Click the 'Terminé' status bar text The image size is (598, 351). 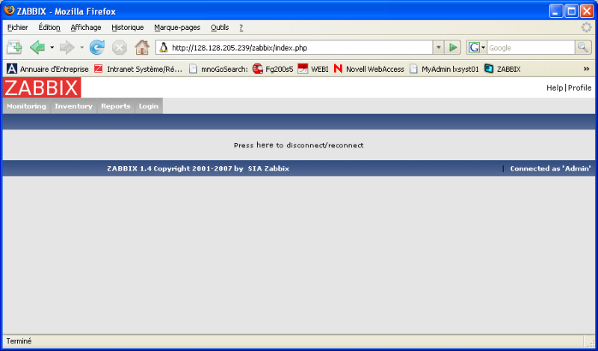[19, 341]
